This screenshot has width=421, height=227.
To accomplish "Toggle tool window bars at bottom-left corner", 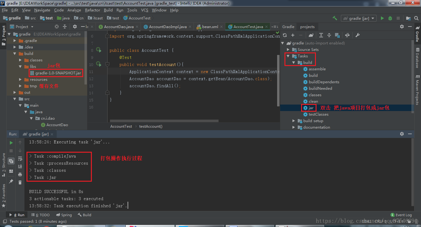I will [x=4, y=221].
